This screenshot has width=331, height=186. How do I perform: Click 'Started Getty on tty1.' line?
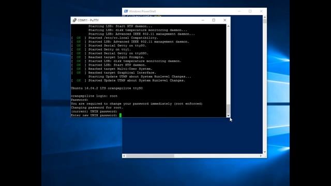pyautogui.click(x=110, y=50)
